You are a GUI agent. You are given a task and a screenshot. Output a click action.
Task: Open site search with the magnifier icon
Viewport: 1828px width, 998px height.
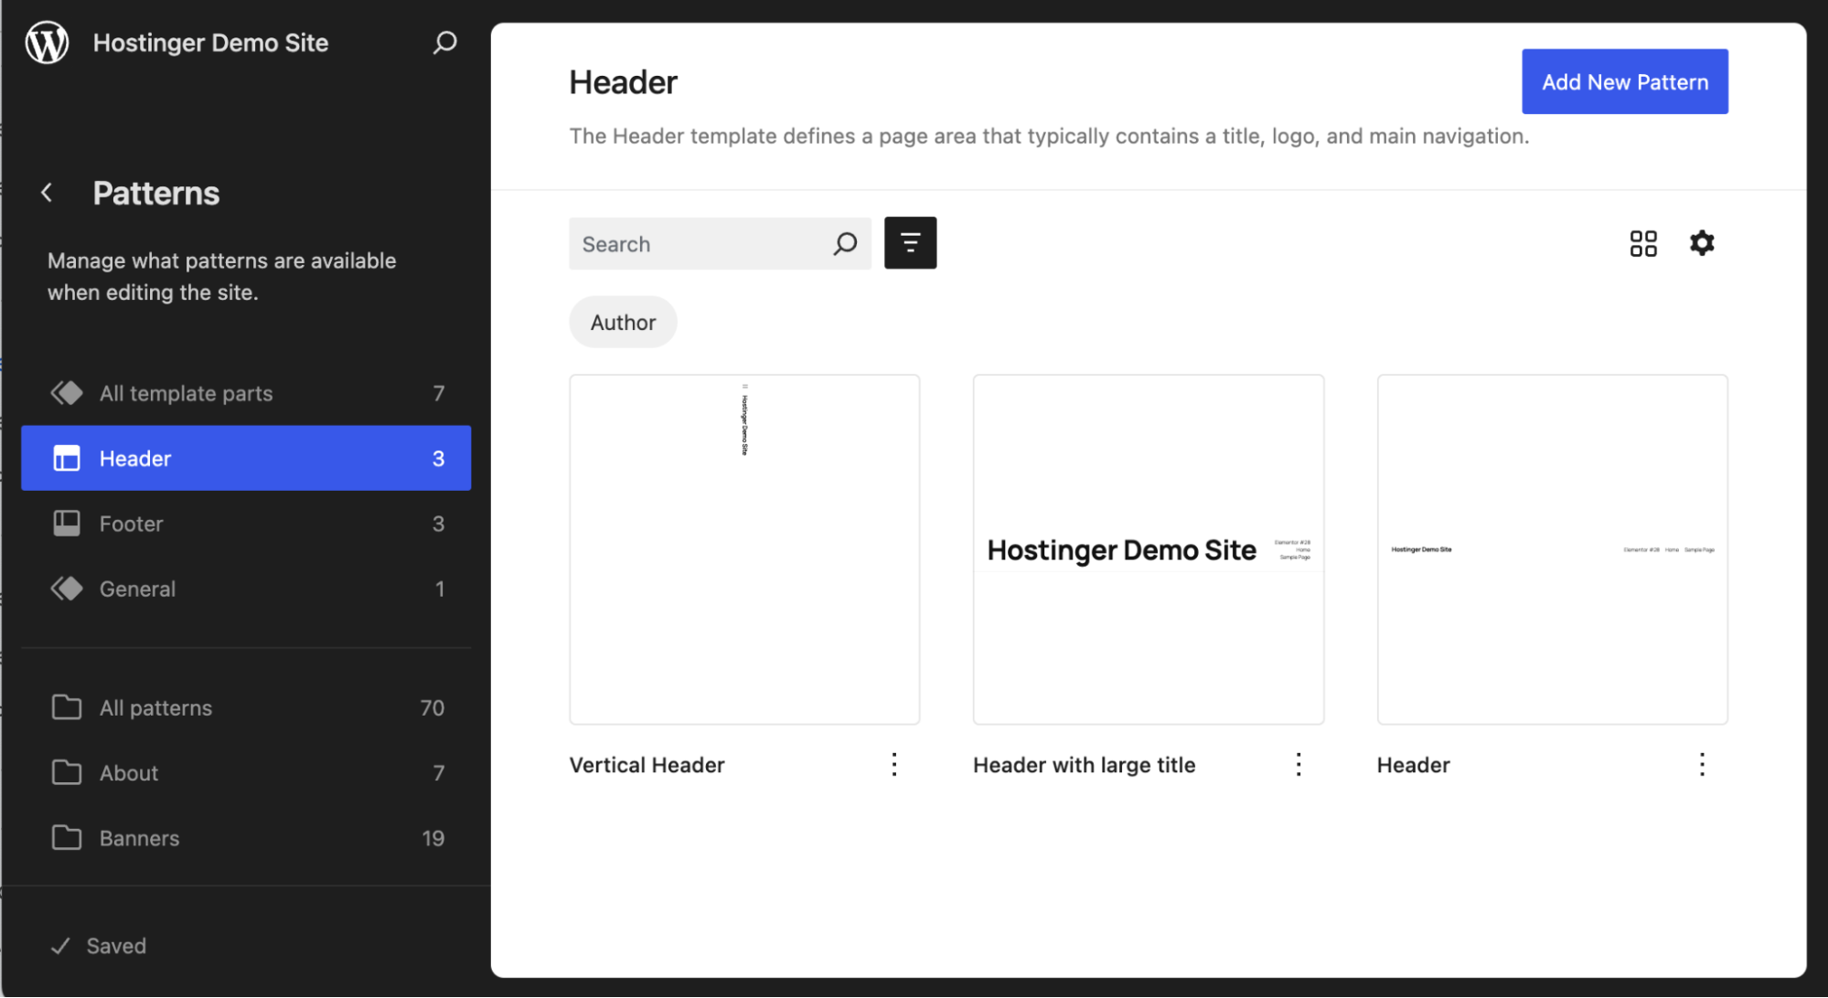(444, 42)
